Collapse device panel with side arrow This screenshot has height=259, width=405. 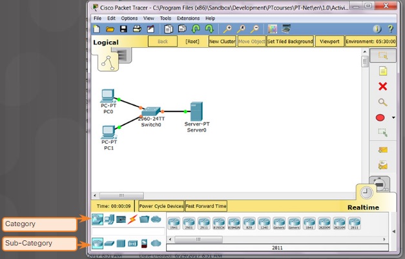point(393,231)
